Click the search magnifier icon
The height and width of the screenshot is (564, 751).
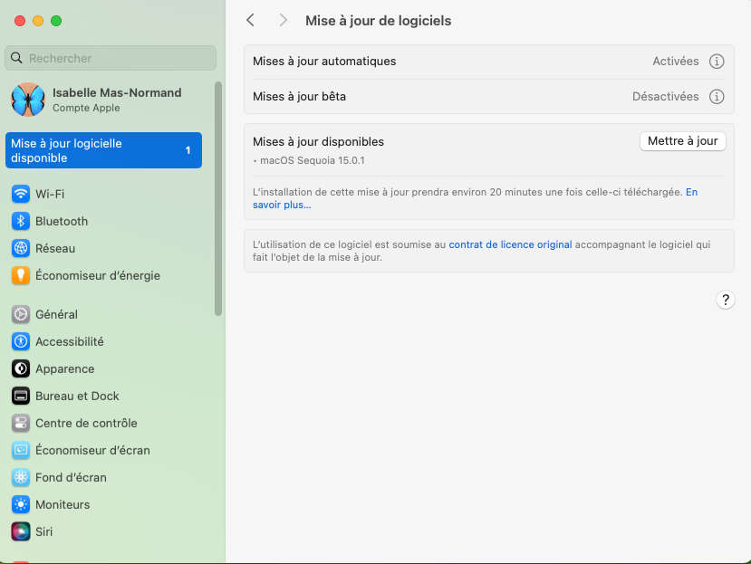click(x=16, y=58)
